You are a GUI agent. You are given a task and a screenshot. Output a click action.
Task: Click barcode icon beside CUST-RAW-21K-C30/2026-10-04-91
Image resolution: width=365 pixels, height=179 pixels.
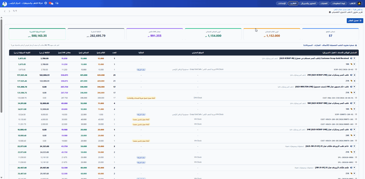pyautogui.click(x=356, y=98)
